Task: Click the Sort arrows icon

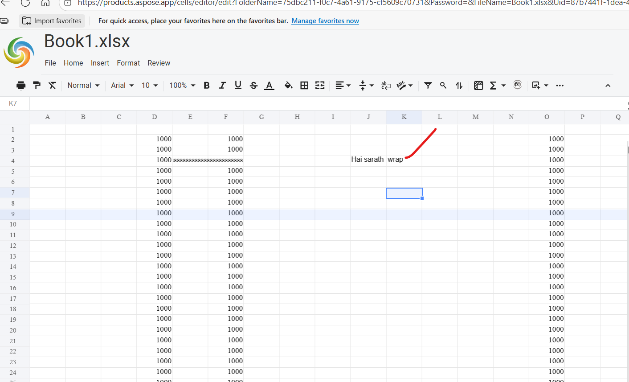Action: pos(459,86)
